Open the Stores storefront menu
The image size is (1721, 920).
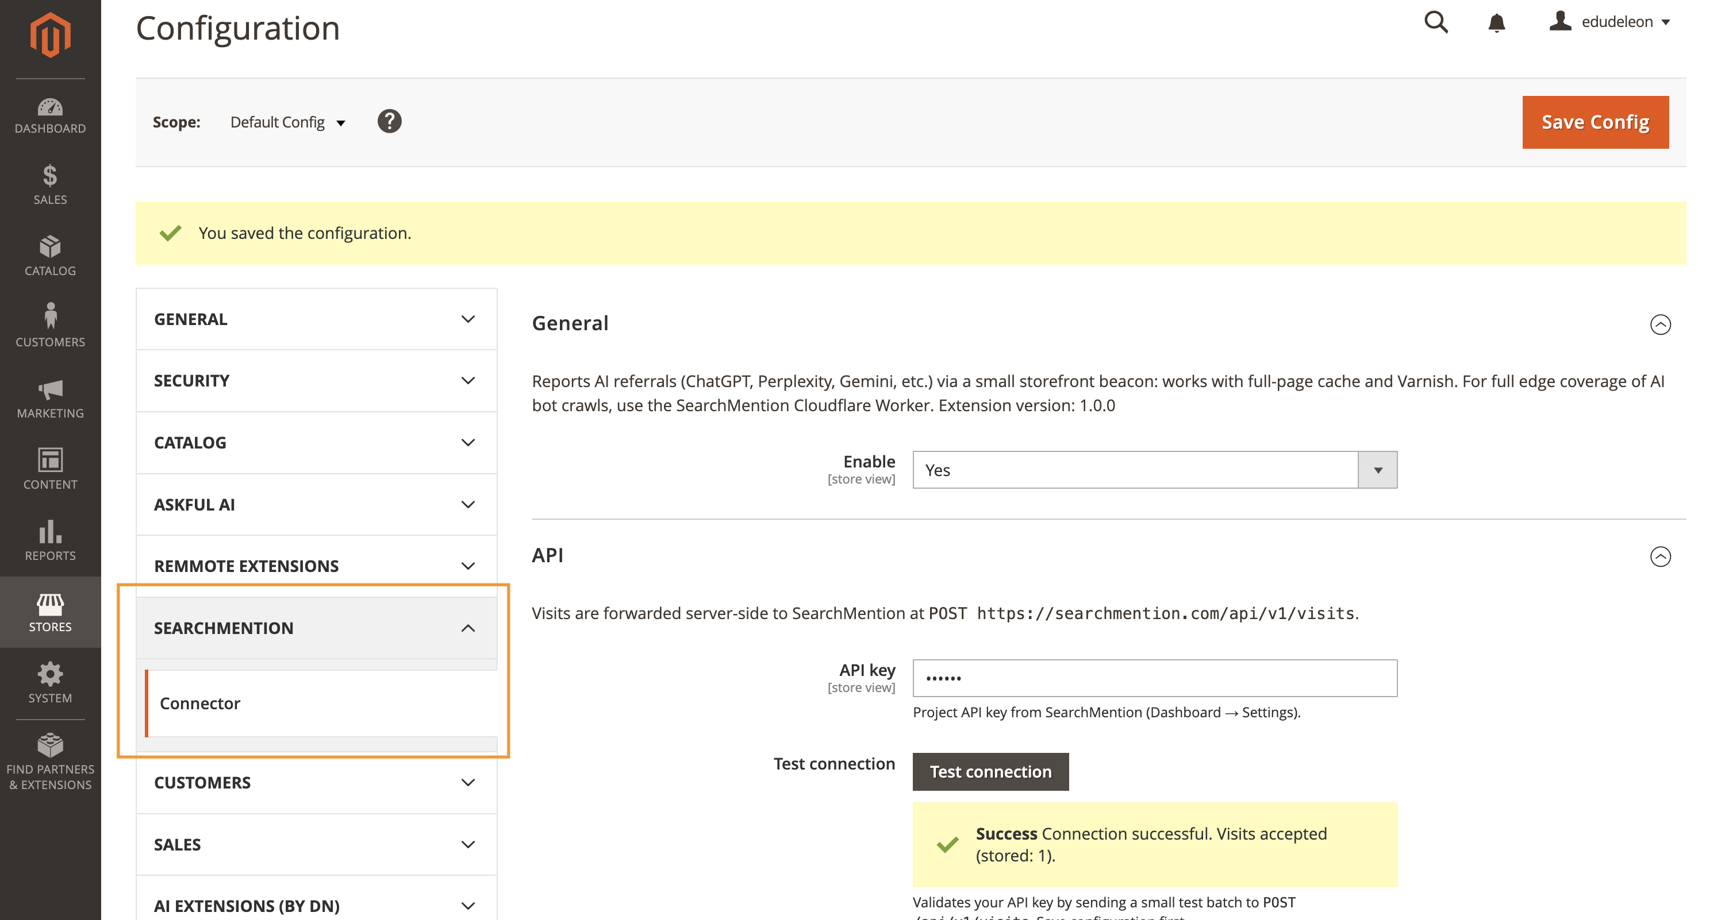[50, 612]
